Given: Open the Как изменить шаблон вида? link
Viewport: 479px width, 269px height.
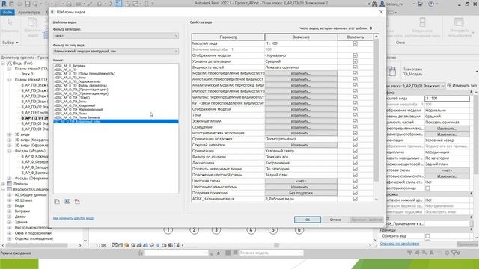Looking at the screenshot, I should [x=73, y=218].
